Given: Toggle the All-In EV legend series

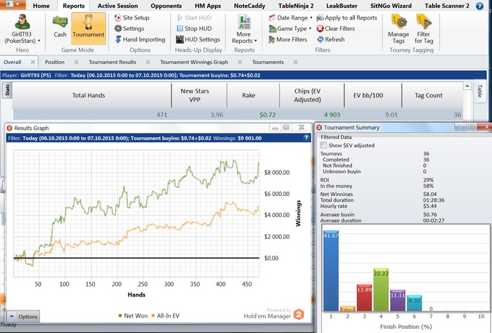Looking at the screenshot, I should (165, 315).
